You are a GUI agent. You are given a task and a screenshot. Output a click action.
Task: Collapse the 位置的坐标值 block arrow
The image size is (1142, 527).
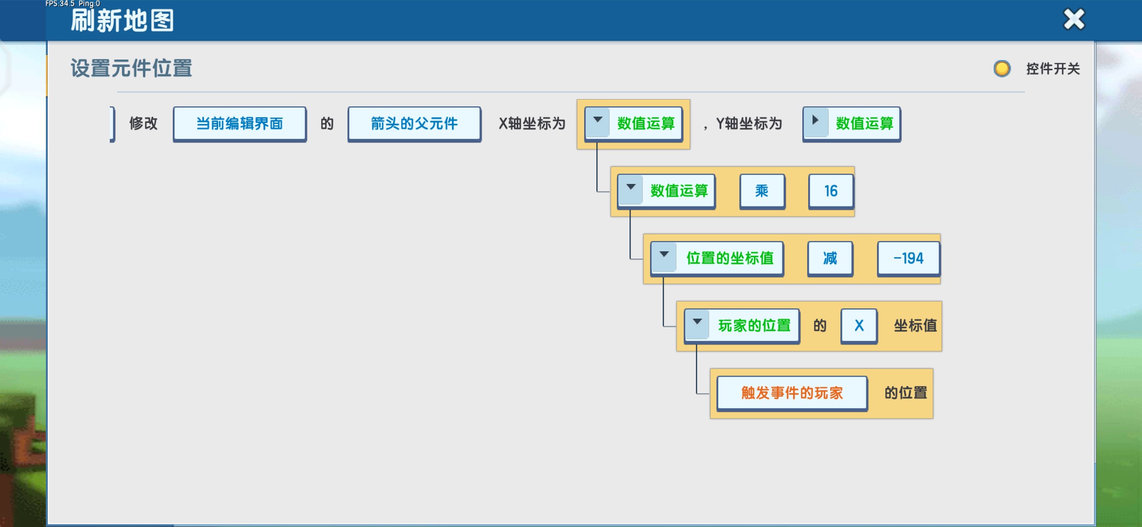tap(664, 256)
